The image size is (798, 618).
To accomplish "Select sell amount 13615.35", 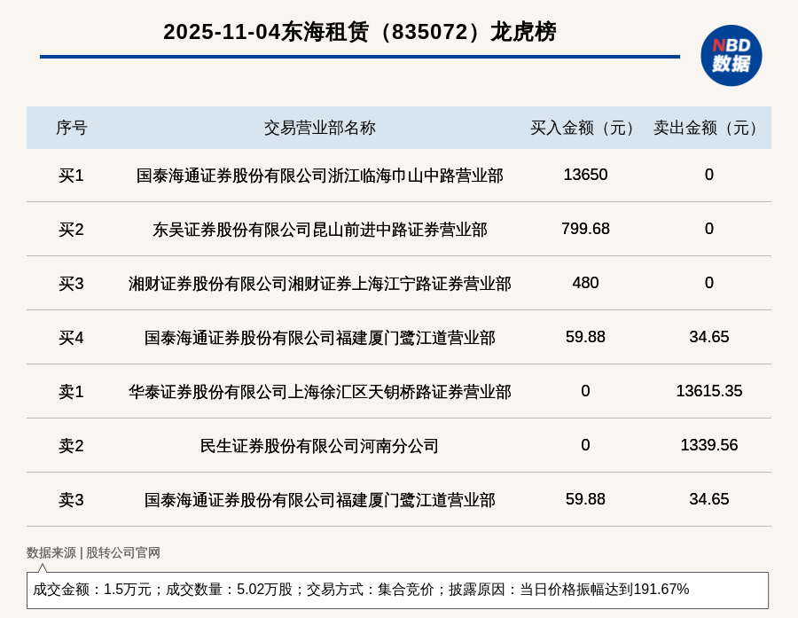I will 709,390.
